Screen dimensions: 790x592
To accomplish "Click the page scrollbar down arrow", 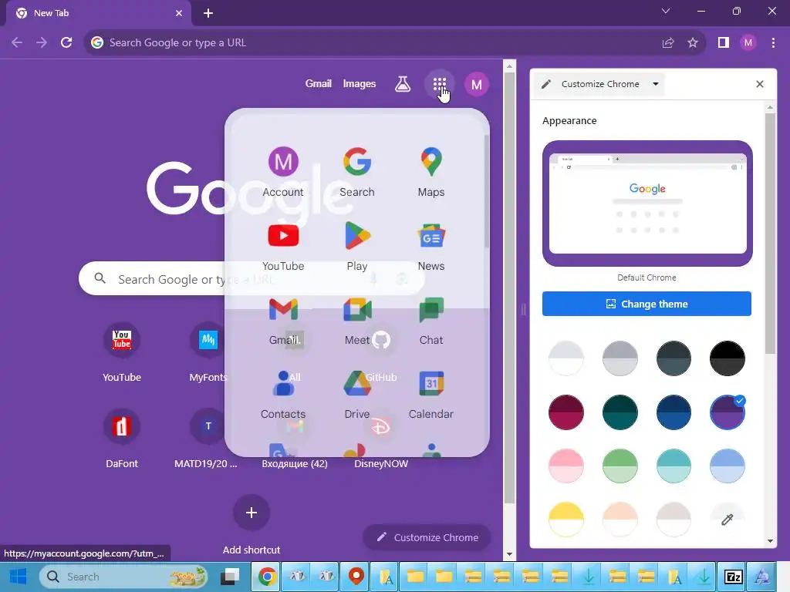I will tap(509, 554).
